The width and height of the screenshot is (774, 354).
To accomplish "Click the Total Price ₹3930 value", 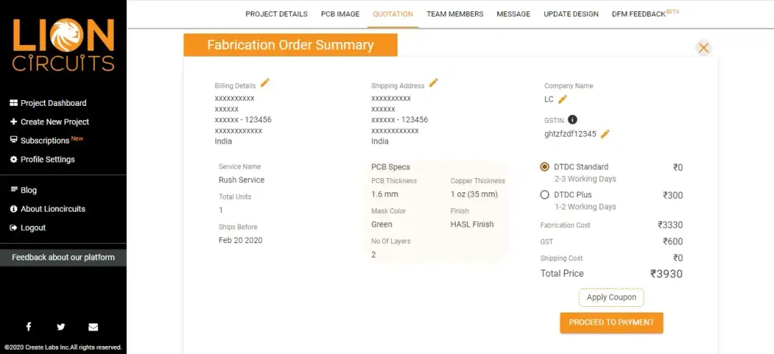I will [666, 274].
